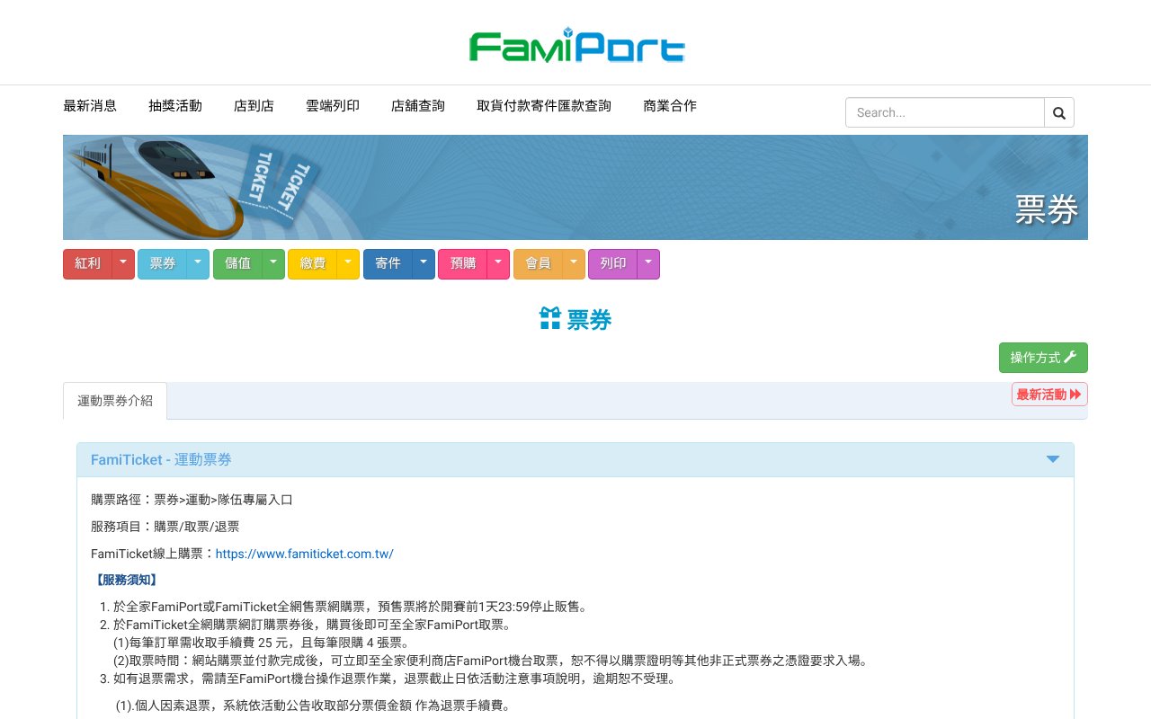Click the ticket icon beside the 票券 heading
The height and width of the screenshot is (719, 1151).
click(549, 319)
